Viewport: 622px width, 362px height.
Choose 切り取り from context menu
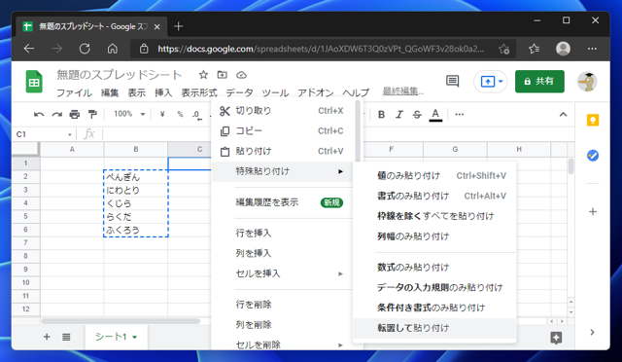tap(283, 111)
